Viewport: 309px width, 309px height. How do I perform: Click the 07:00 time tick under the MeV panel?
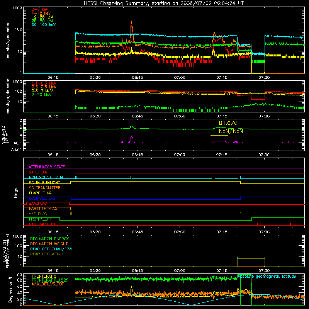[x=180, y=116]
